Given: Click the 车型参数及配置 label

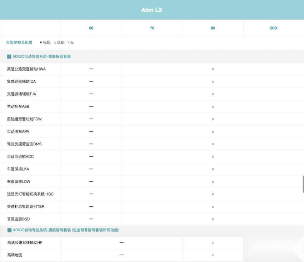Looking at the screenshot, I should 19,42.
